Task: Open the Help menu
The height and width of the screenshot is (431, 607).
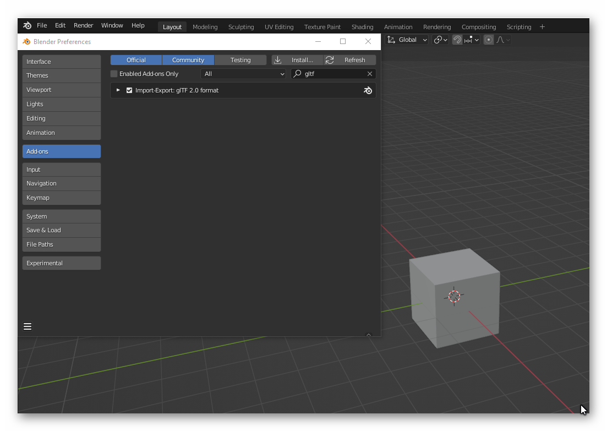Action: click(138, 25)
